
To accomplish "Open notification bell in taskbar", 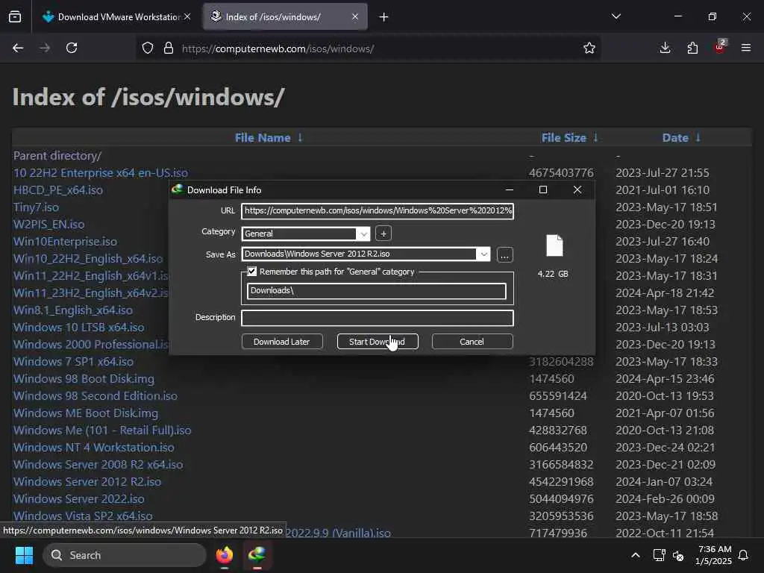I will click(x=743, y=555).
